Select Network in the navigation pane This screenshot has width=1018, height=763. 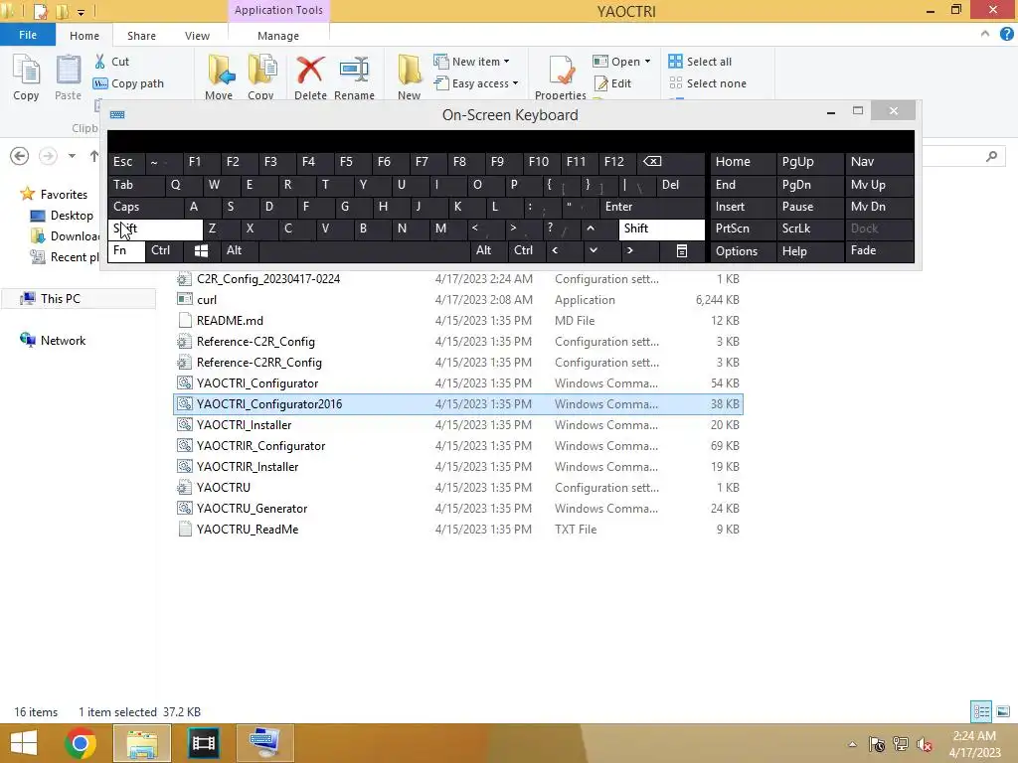63,341
